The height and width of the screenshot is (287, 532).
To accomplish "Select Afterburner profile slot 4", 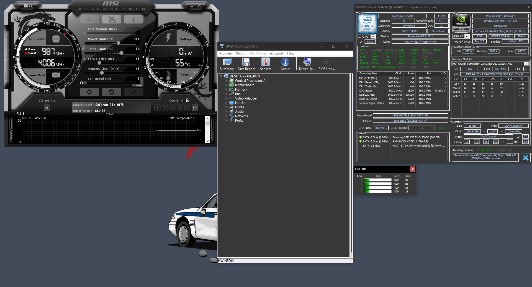I will tap(180, 108).
